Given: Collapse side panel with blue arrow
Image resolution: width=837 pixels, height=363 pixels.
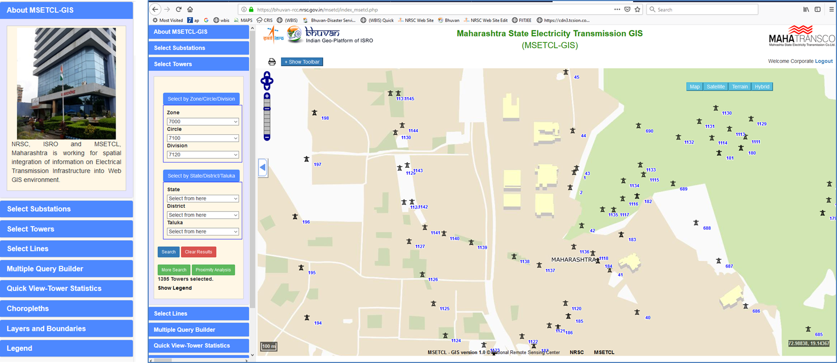Looking at the screenshot, I should [263, 168].
